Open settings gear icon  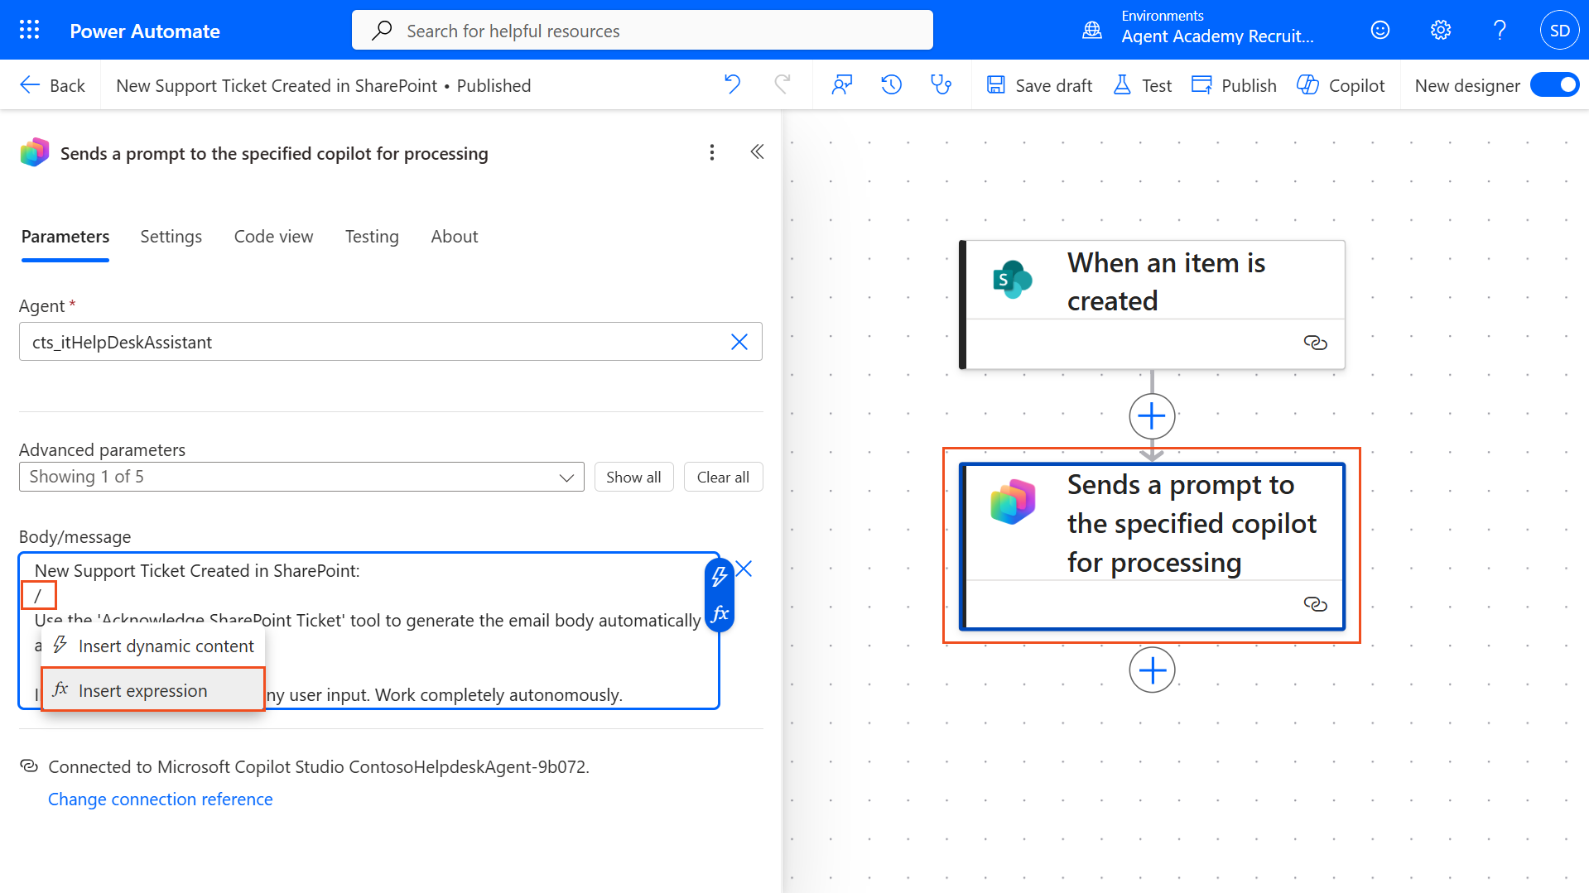(x=1441, y=31)
